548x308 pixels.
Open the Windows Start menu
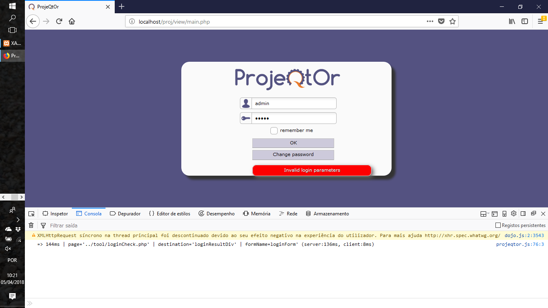(12, 6)
